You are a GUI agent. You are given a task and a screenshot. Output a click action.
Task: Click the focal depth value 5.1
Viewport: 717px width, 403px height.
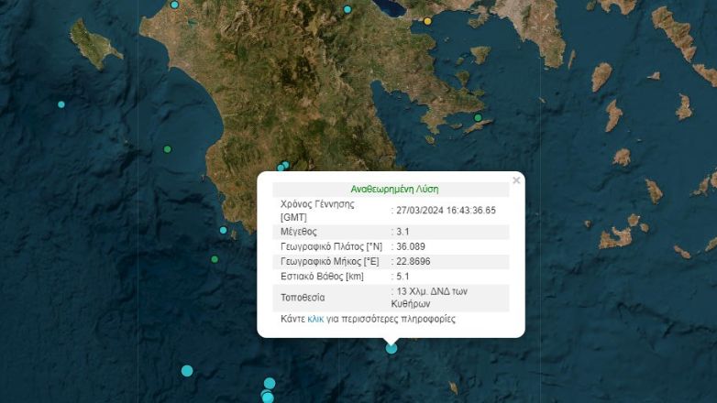click(x=403, y=276)
